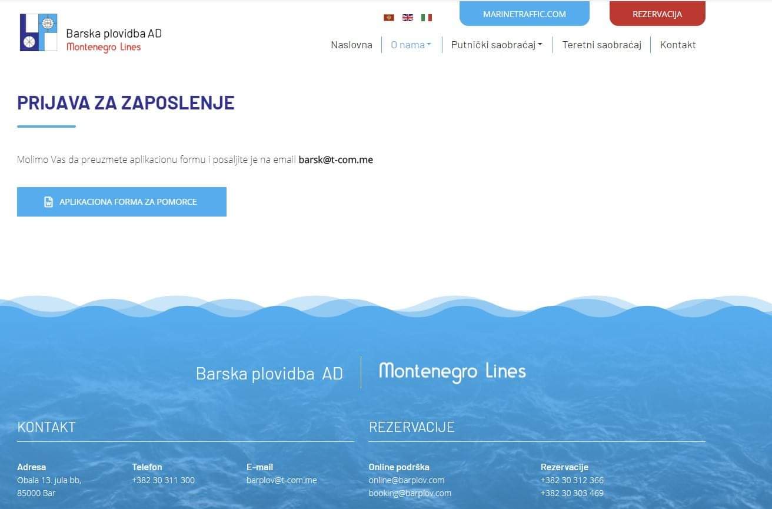This screenshot has width=772, height=509.
Task: Expand the Putnički saobraćaj dropdown menu
Action: [497, 45]
